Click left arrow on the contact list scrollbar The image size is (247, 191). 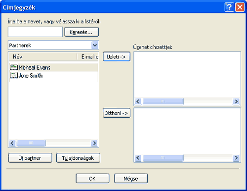click(x=12, y=143)
